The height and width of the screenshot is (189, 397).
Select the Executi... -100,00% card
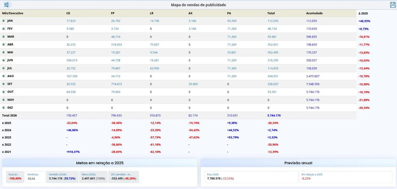[x=15, y=177]
